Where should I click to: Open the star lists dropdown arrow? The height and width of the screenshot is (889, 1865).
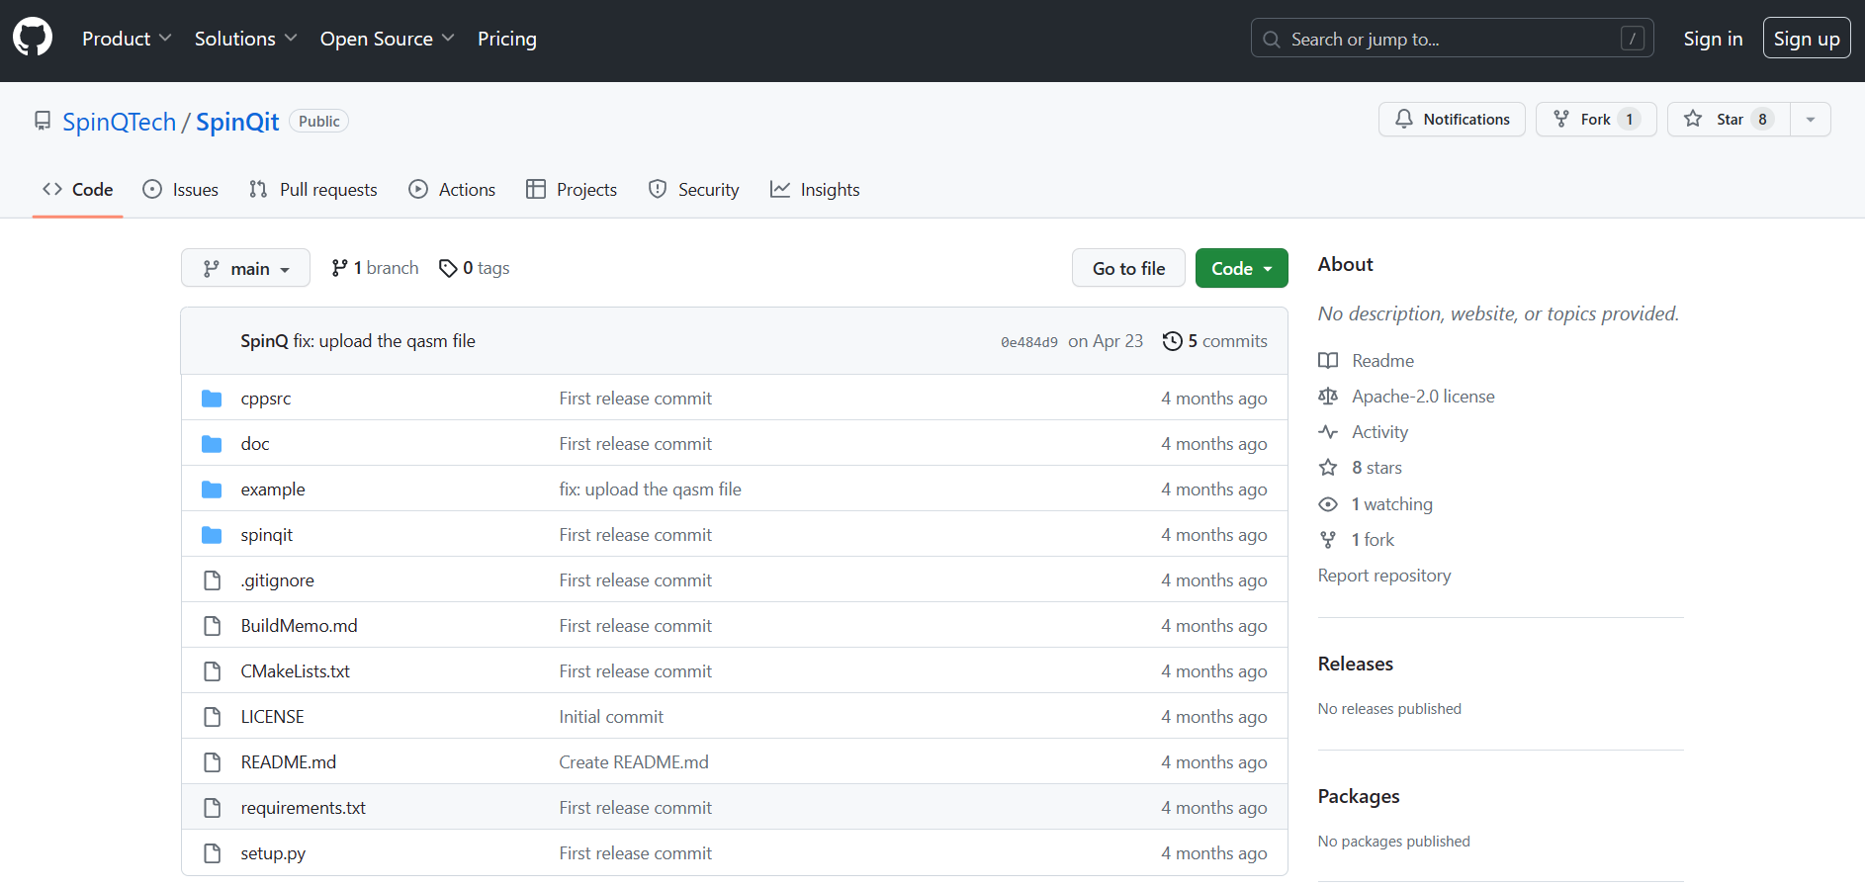(x=1811, y=120)
